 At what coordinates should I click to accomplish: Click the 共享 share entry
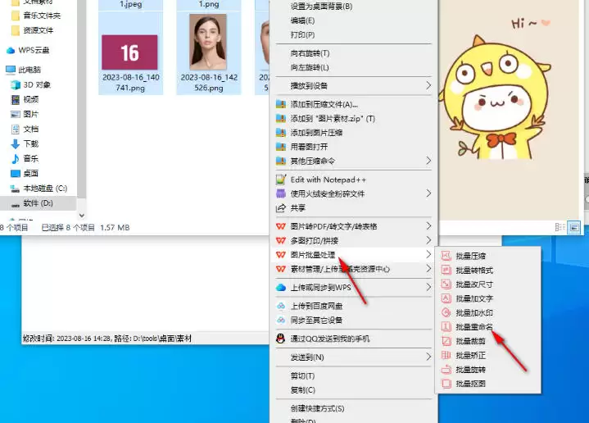[353, 208]
